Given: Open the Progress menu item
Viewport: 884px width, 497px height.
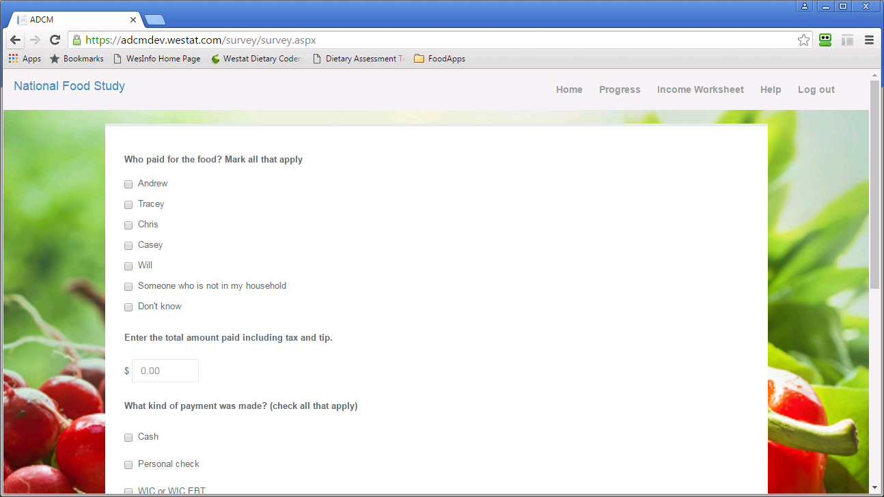Looking at the screenshot, I should [x=620, y=89].
